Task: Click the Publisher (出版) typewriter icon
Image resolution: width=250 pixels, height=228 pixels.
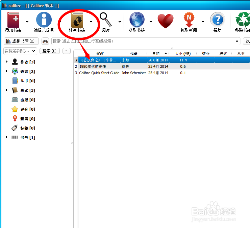Action: 15,100
